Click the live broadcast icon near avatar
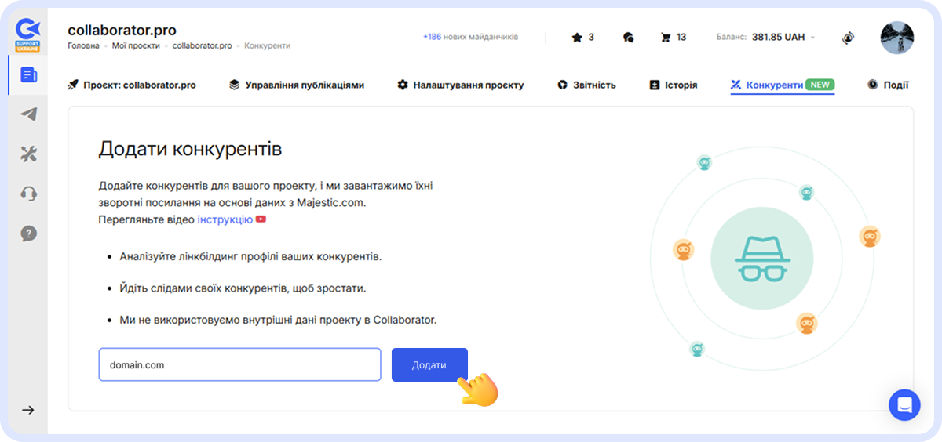The height and width of the screenshot is (442, 942). (x=848, y=38)
